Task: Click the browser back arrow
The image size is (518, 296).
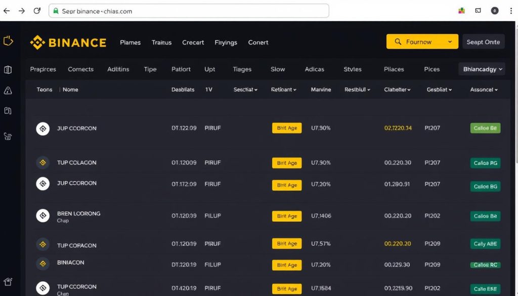Action: pos(7,11)
